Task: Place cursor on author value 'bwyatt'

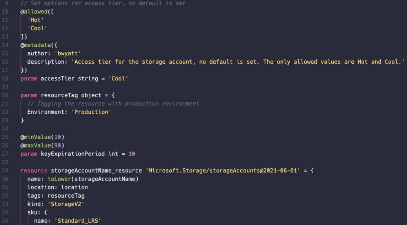Action: (68, 54)
